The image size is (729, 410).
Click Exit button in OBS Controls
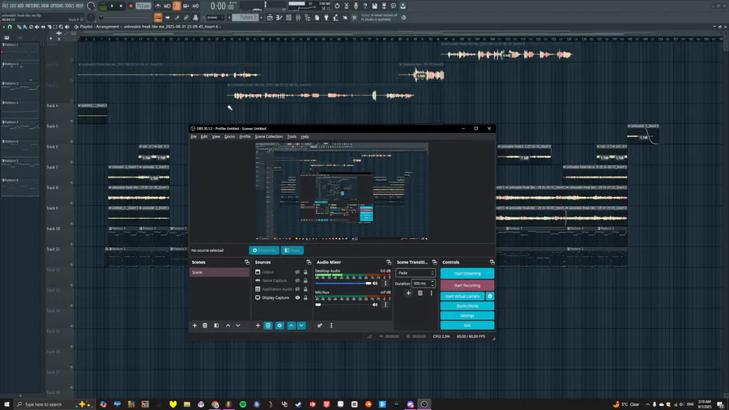(467, 326)
